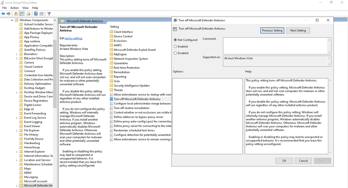Image resolution: width=348 pixels, height=188 pixels.
Task: Select the Enabled radio button
Action: coord(175,46)
